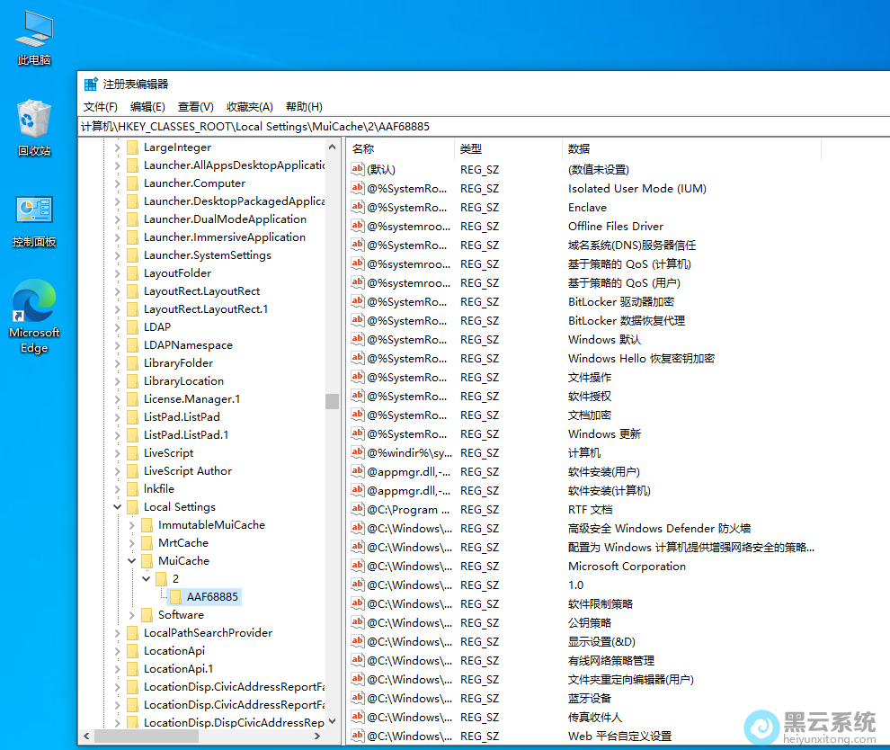Click the LDAP key folder icon
Image resolution: width=890 pixels, height=750 pixels.
[130, 326]
